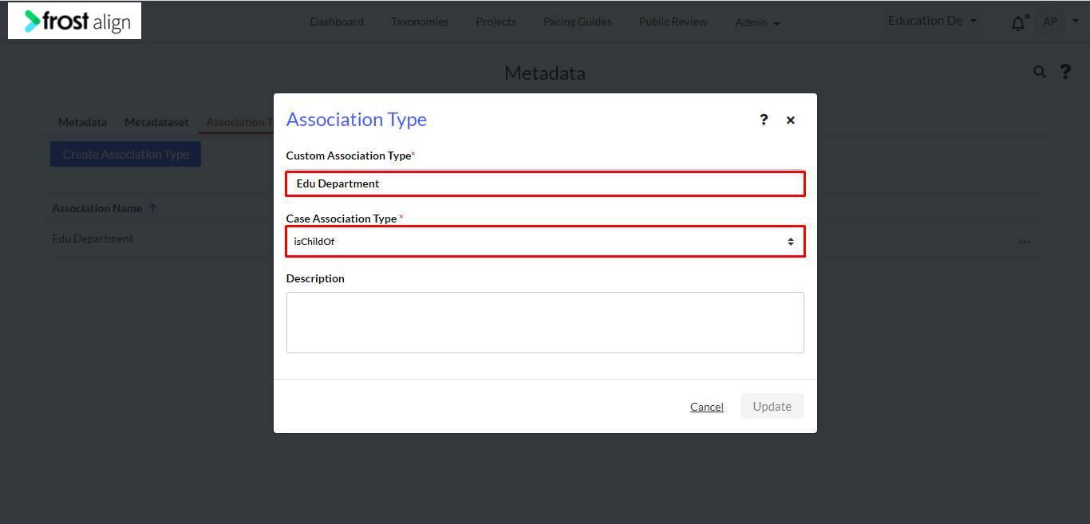Open page help question mark beside search
This screenshot has height=524, width=1090.
pyautogui.click(x=1065, y=72)
